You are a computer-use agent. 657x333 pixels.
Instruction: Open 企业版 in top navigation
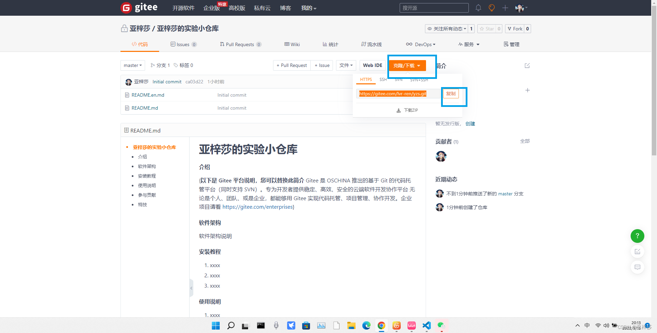click(211, 8)
